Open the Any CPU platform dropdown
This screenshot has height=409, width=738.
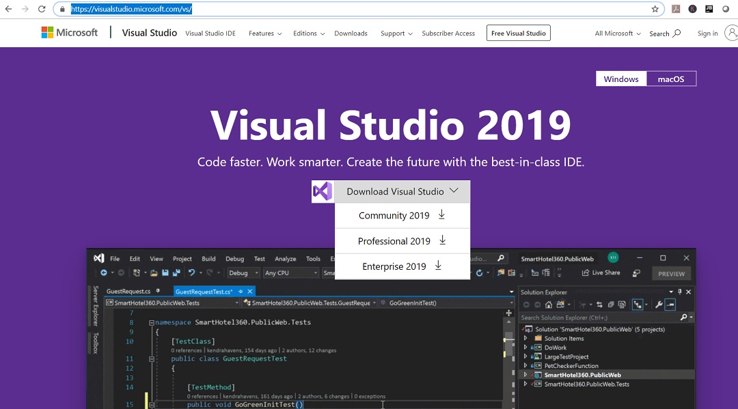[290, 272]
